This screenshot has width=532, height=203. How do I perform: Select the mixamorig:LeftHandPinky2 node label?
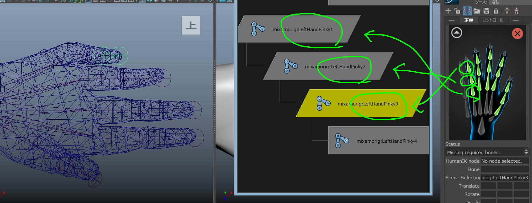point(335,66)
